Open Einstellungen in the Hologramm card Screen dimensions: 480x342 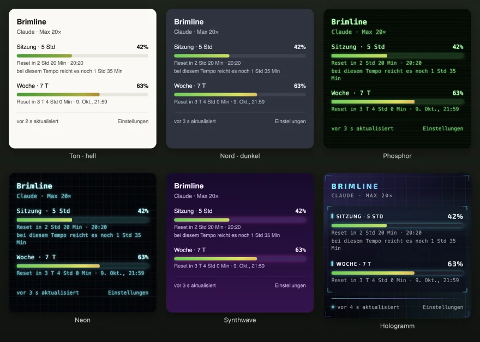click(443, 307)
